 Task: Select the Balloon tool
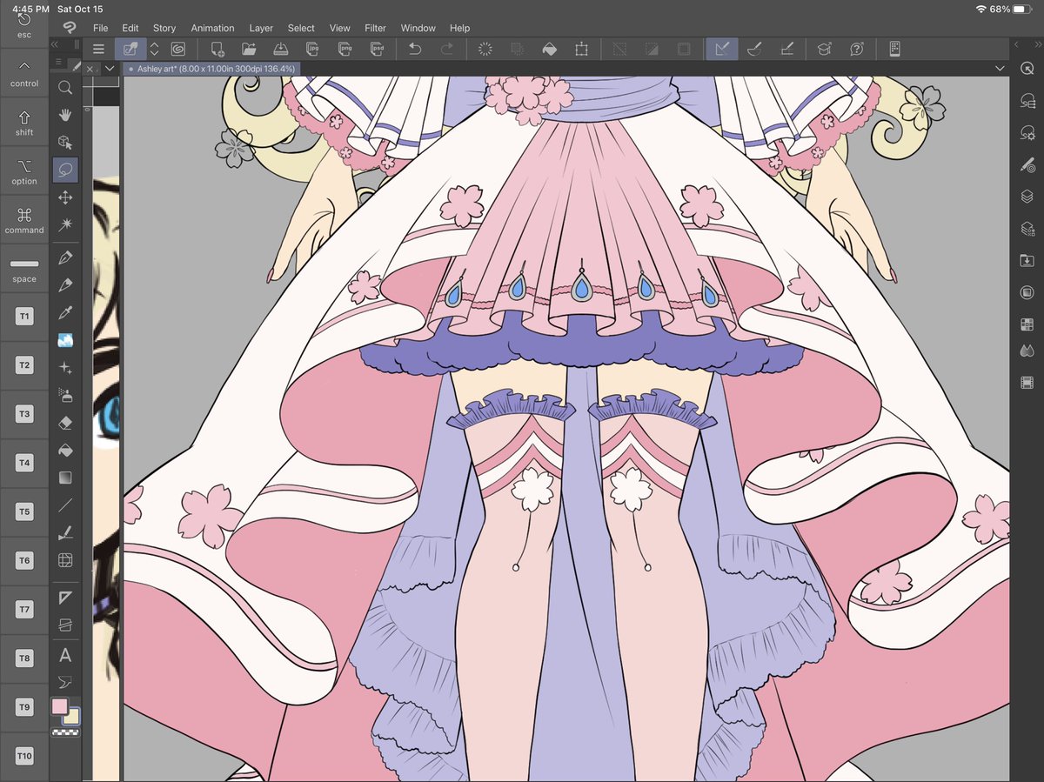pyautogui.click(x=65, y=682)
